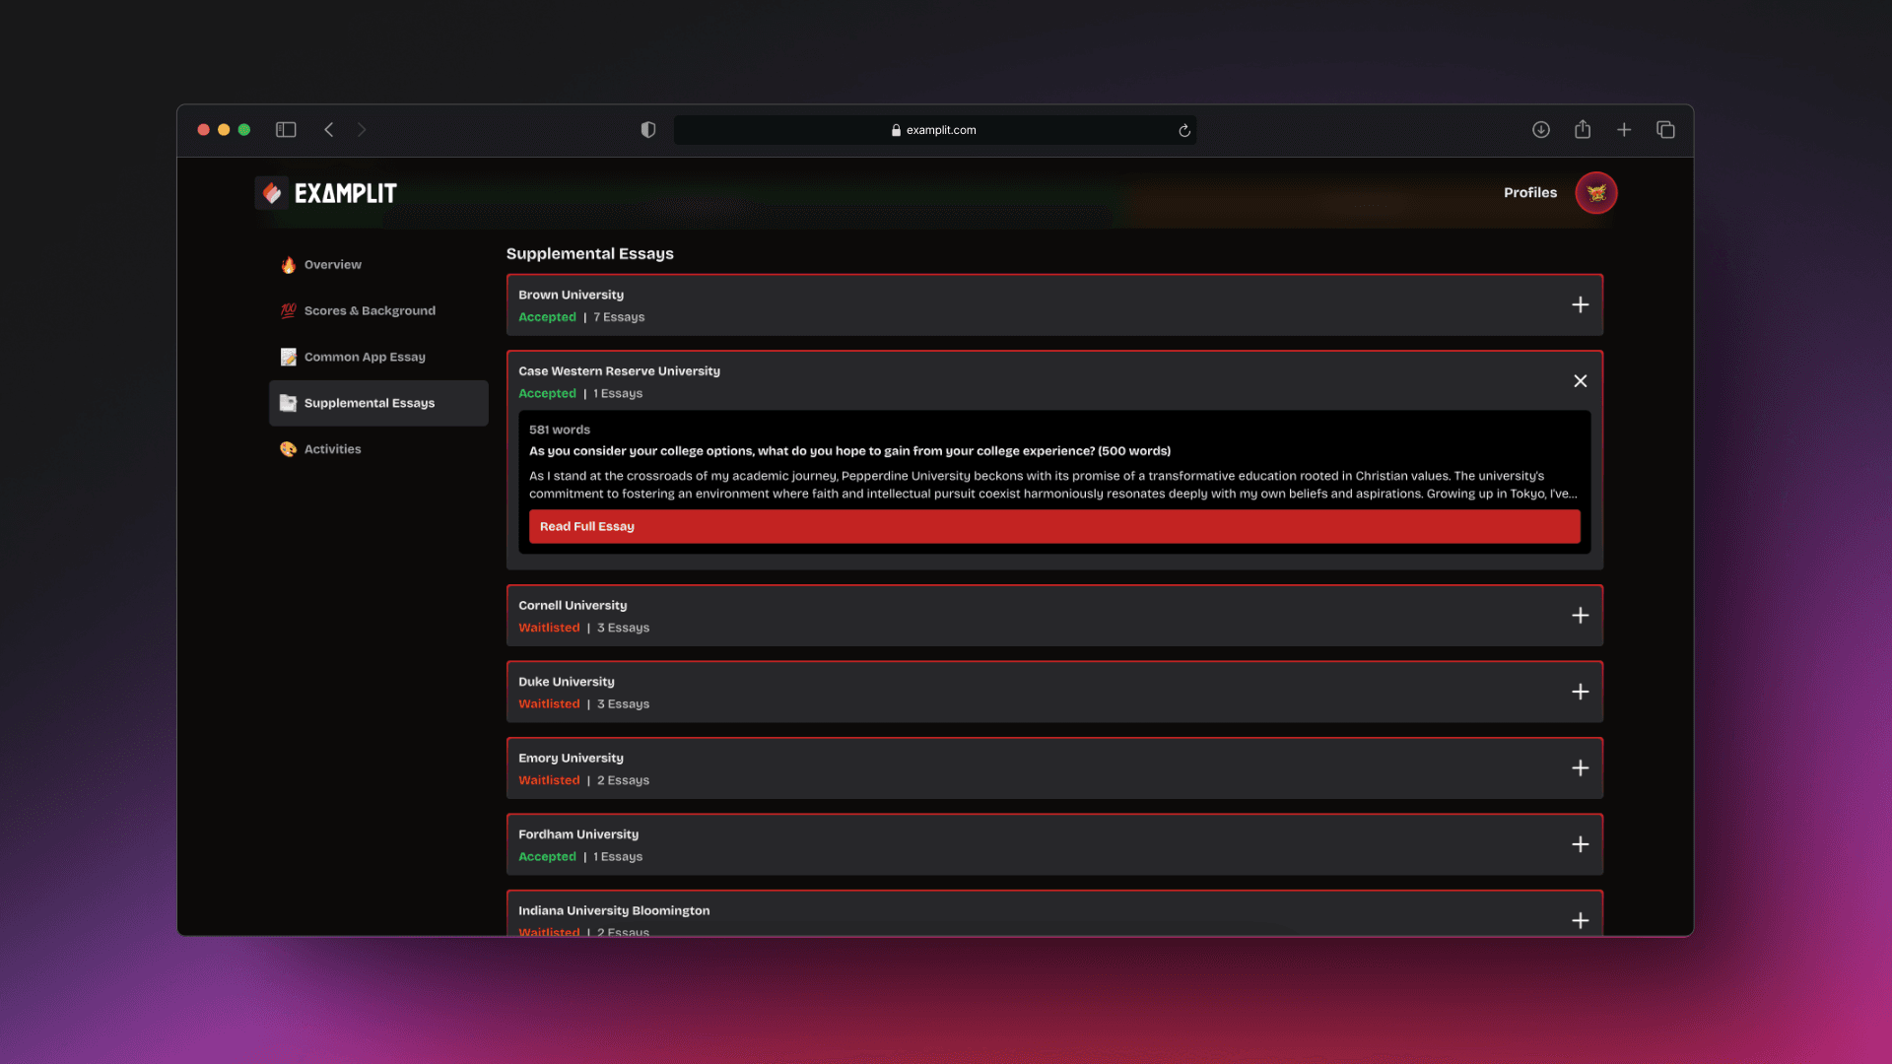Screen dimensions: 1892x1064
Task: Open the Overview section with flame icon
Action: pyautogui.click(x=332, y=264)
